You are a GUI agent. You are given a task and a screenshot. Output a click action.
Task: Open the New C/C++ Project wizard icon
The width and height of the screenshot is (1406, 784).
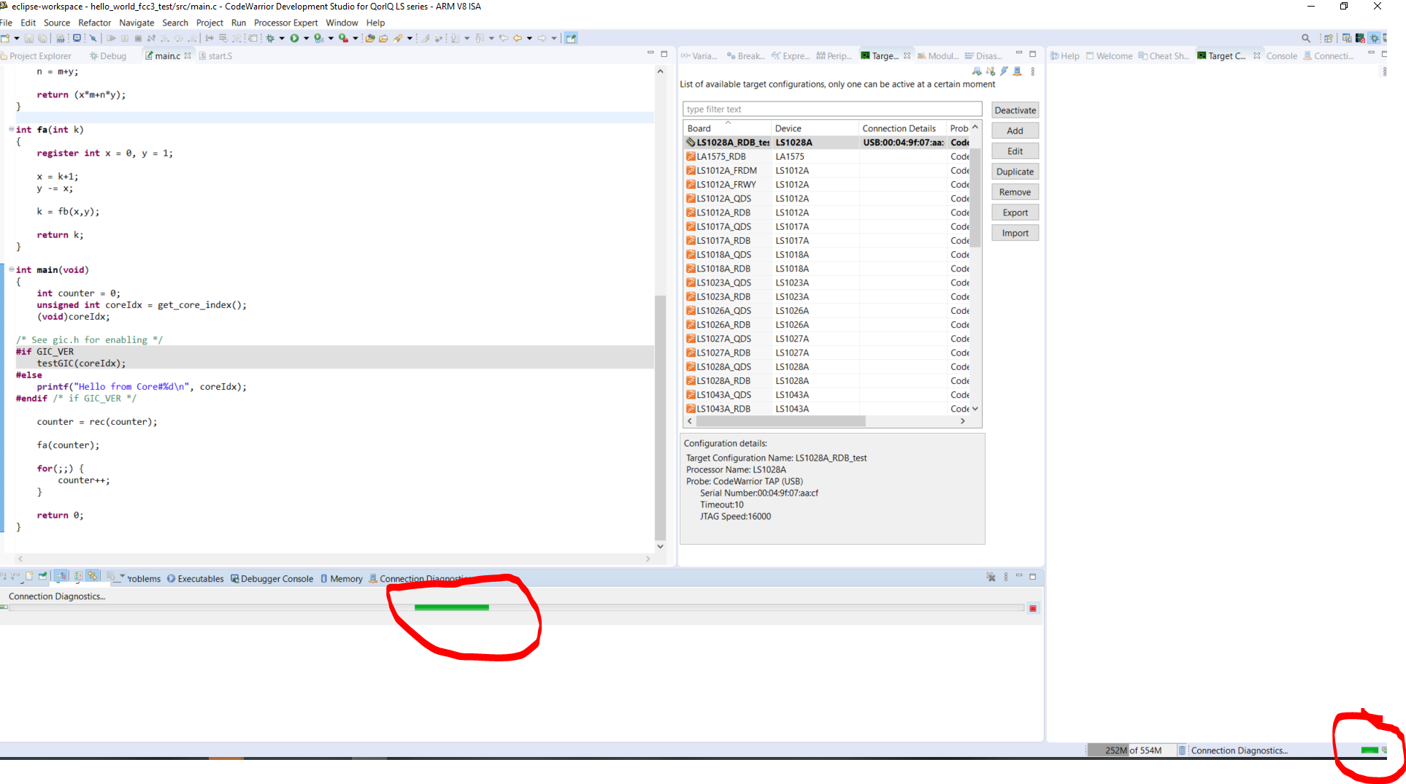pos(7,38)
